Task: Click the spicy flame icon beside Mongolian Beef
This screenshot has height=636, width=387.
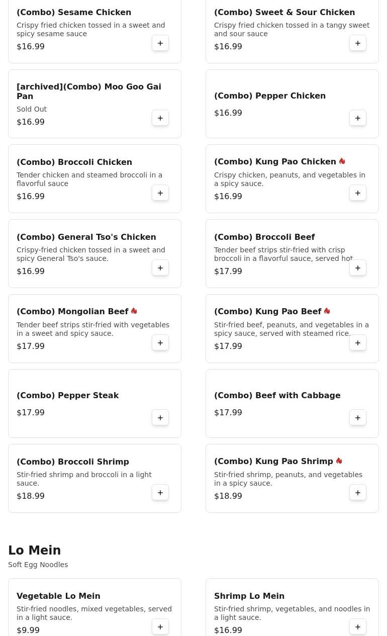Action: coord(134,311)
